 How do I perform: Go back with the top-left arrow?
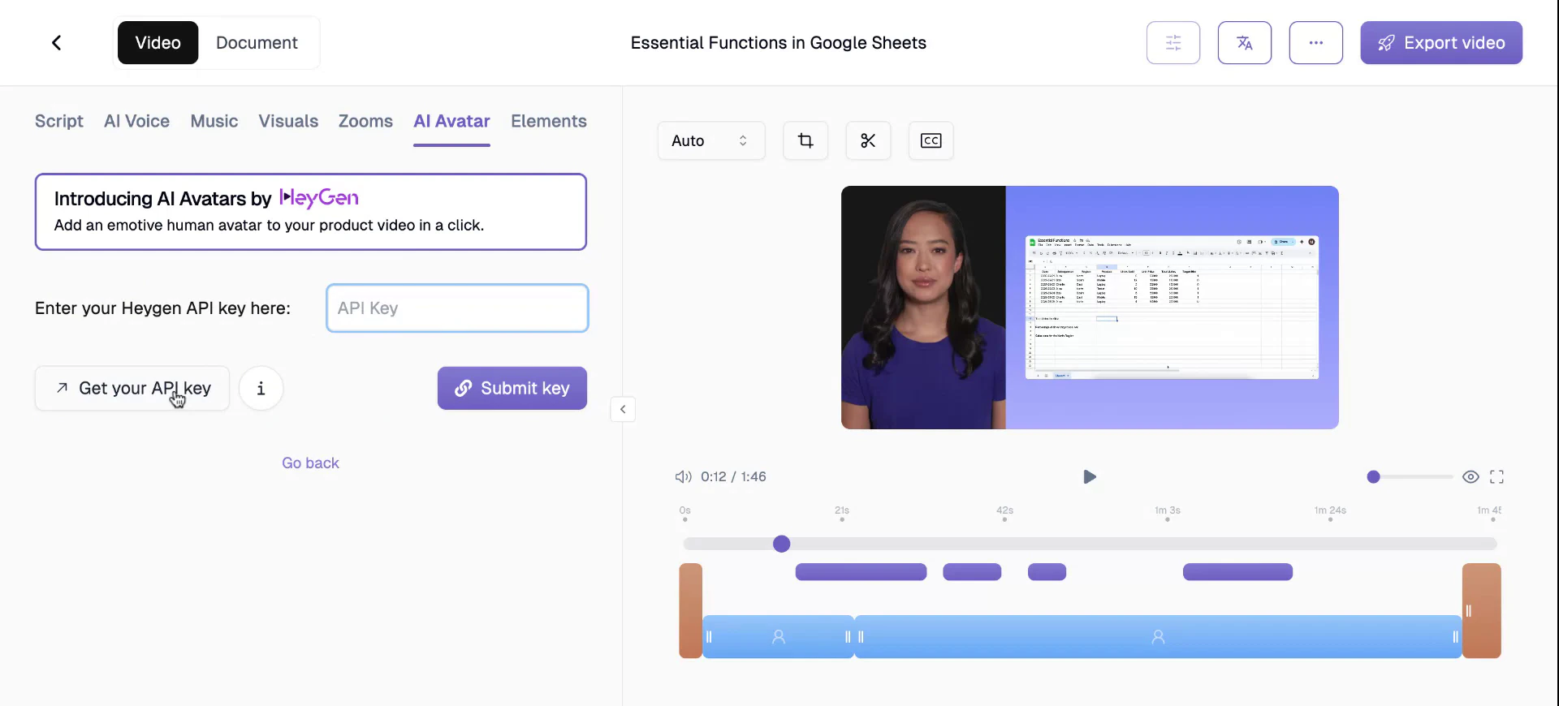[x=57, y=43]
